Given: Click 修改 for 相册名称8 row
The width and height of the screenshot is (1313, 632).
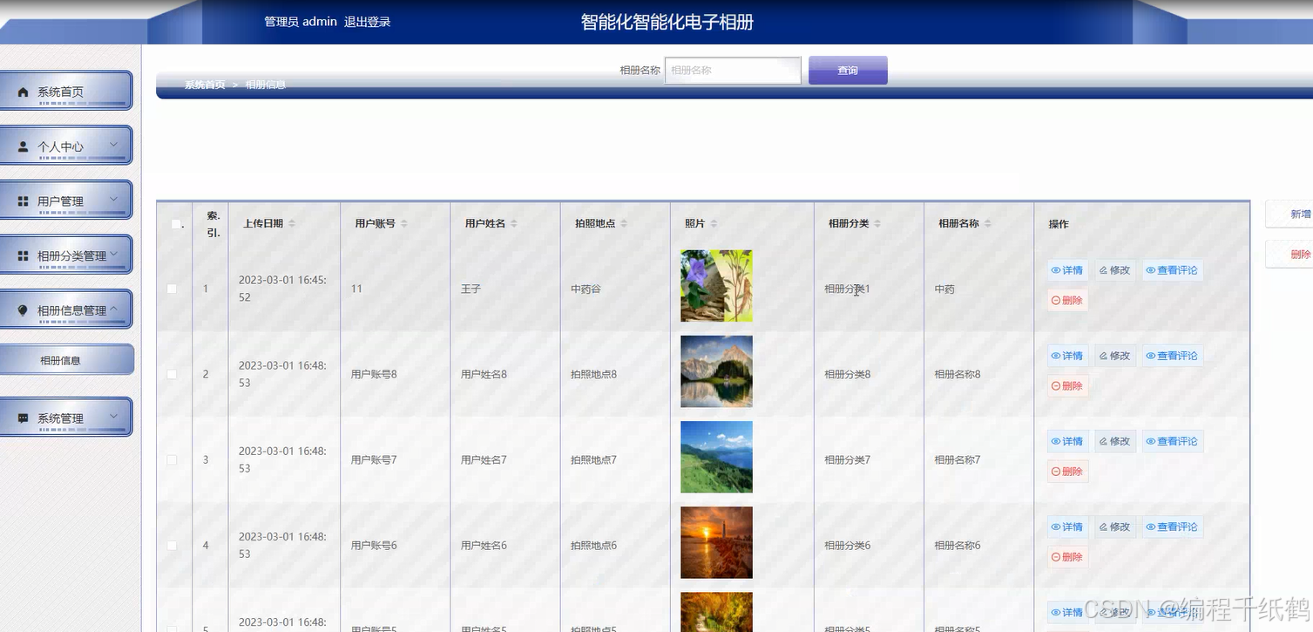Looking at the screenshot, I should point(1115,356).
